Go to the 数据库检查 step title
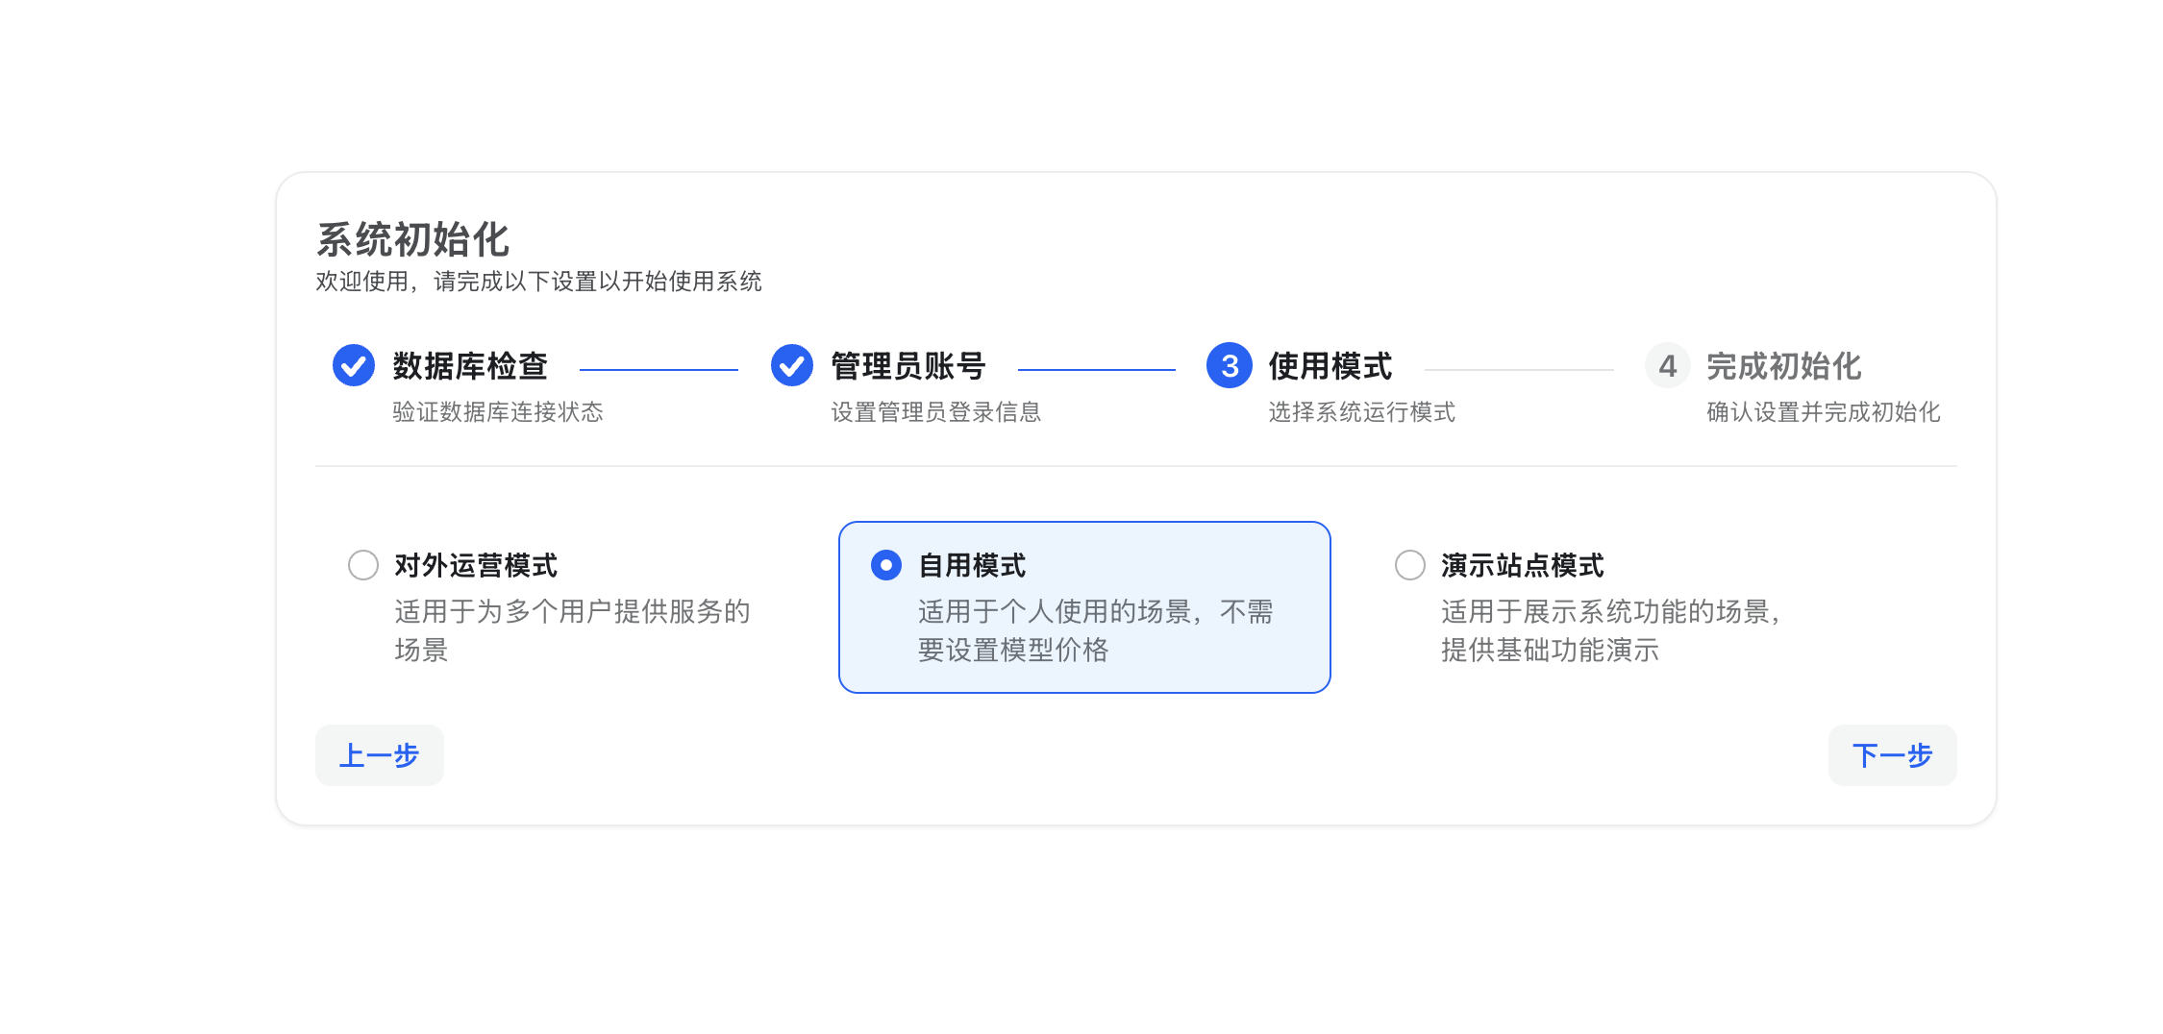The image size is (2163, 1034). (470, 366)
